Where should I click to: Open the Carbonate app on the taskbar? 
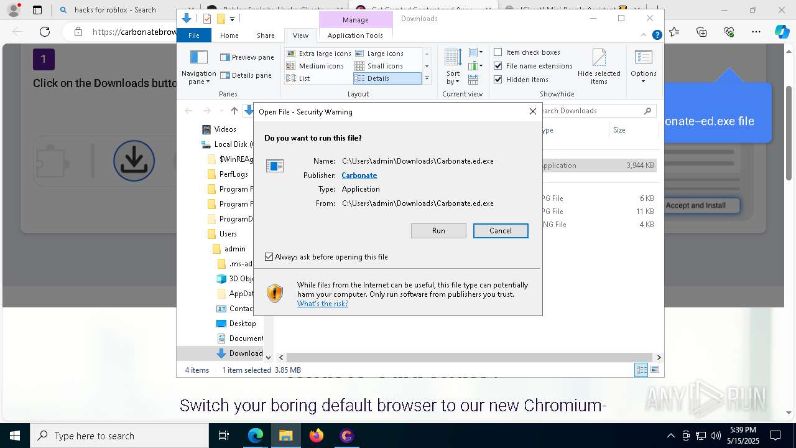coord(346,436)
